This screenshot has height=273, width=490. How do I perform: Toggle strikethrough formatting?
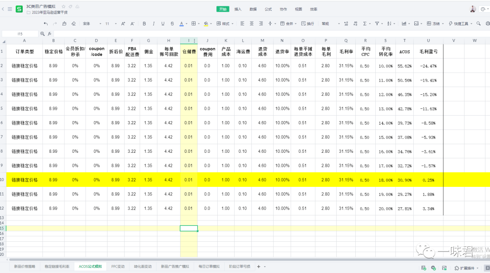[x=172, y=24]
